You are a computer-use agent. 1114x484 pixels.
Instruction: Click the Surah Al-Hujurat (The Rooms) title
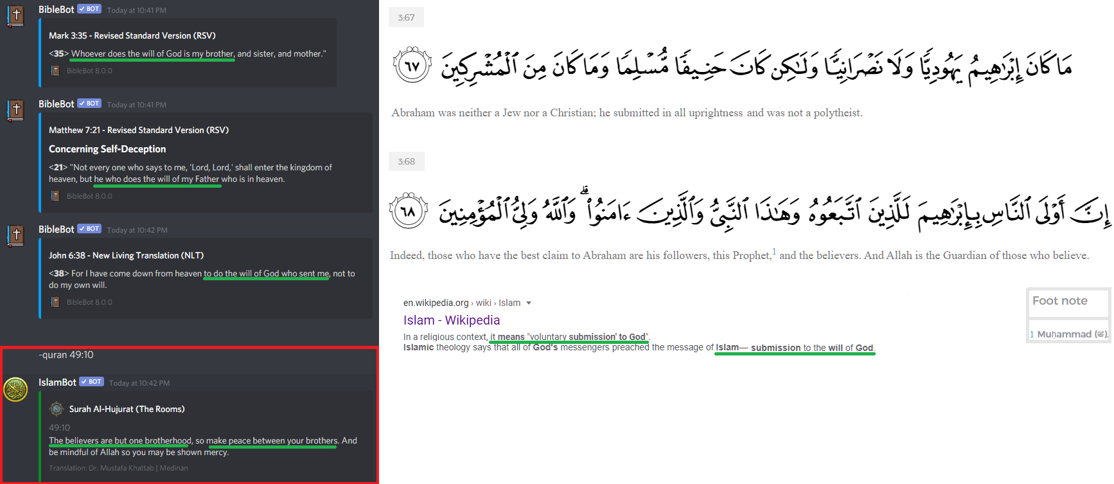(x=127, y=409)
